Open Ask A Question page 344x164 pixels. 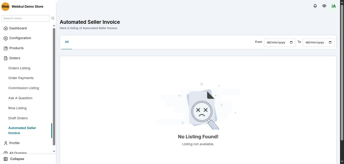pyautogui.click(x=20, y=98)
